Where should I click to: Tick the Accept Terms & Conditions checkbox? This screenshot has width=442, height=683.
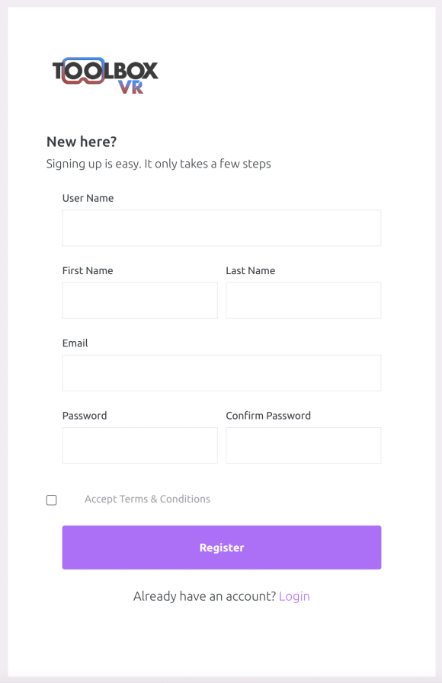click(51, 500)
